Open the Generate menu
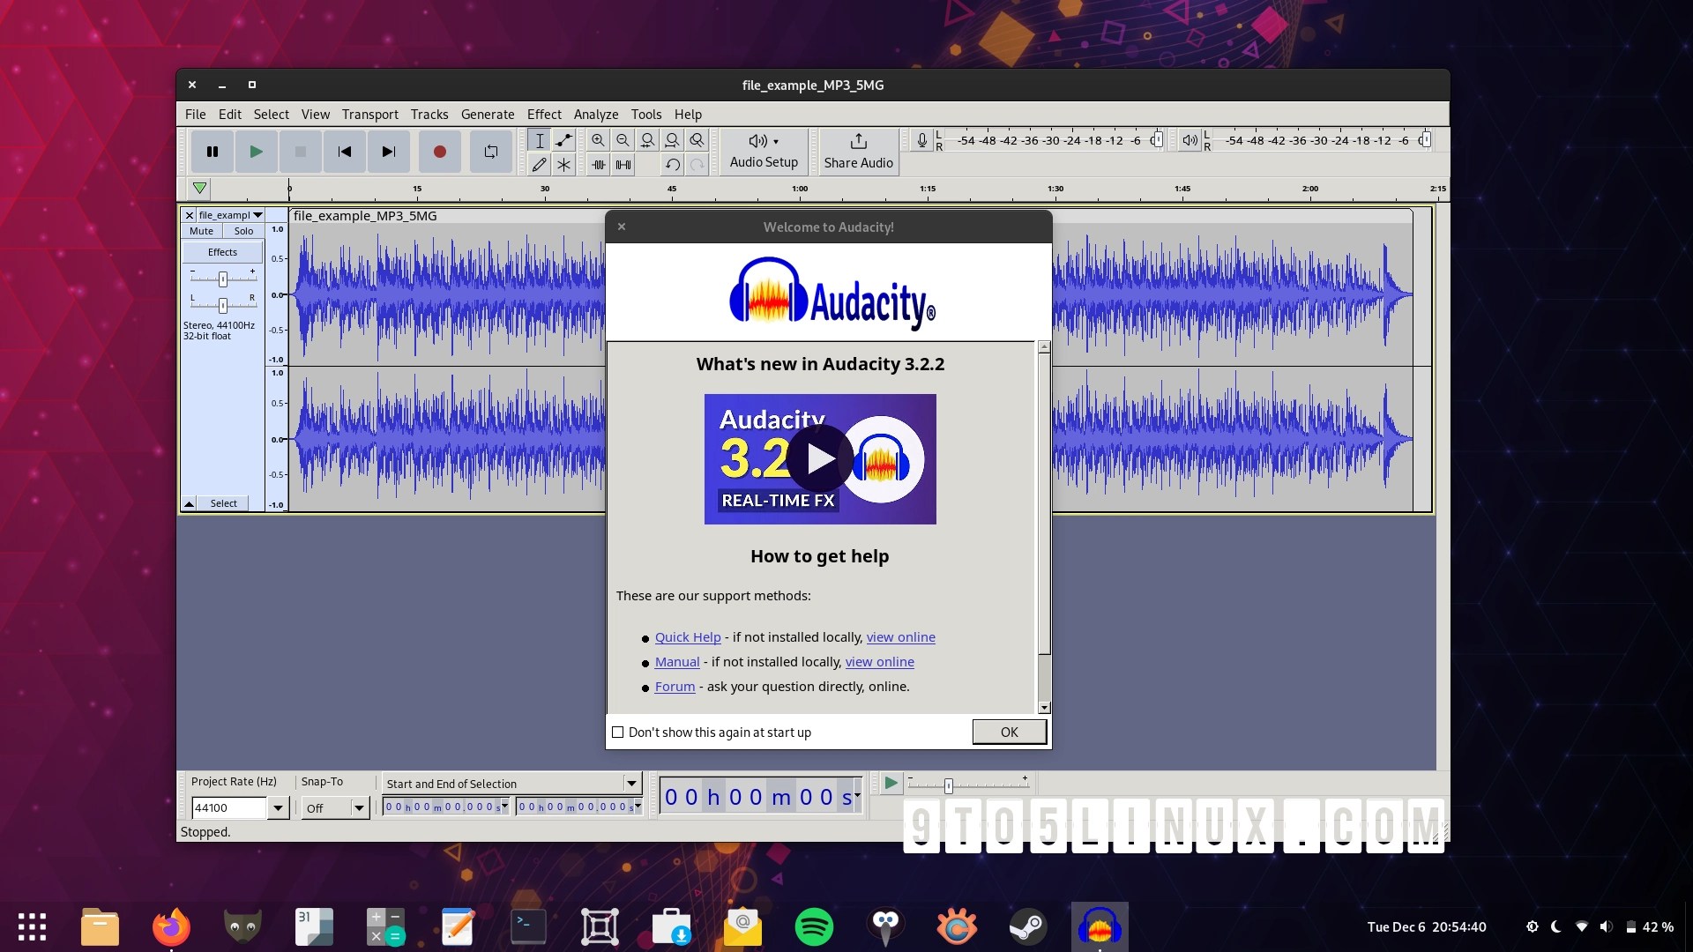The height and width of the screenshot is (952, 1693). coord(487,115)
